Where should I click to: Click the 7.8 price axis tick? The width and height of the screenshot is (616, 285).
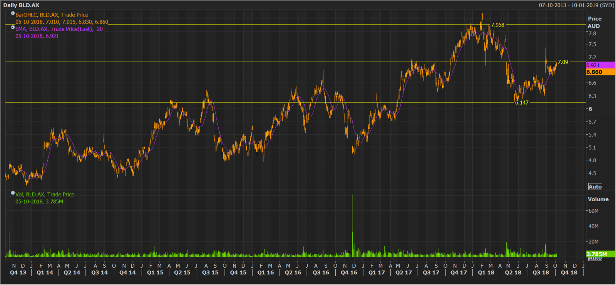click(x=592, y=33)
